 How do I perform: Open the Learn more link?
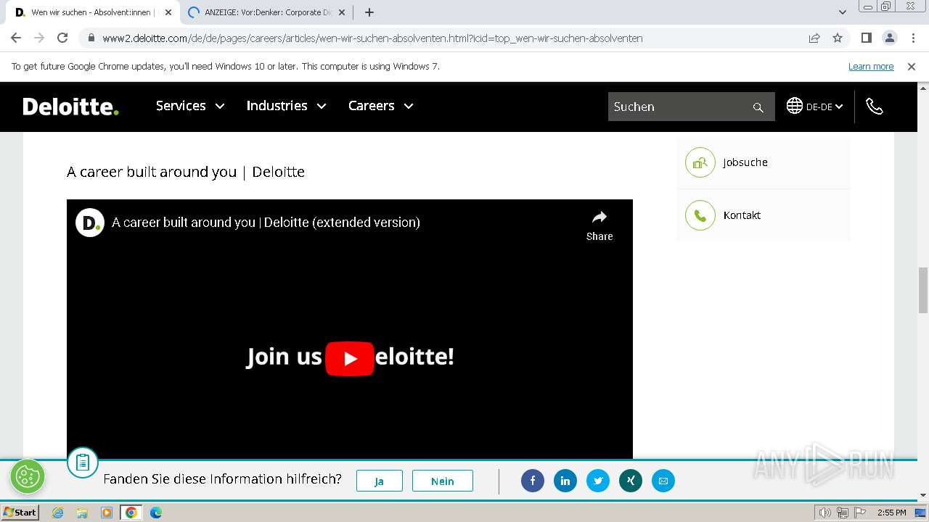871,67
